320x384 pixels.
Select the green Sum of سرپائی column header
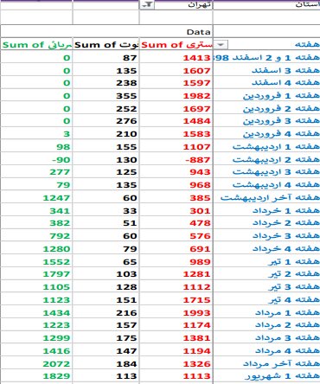[x=36, y=45]
